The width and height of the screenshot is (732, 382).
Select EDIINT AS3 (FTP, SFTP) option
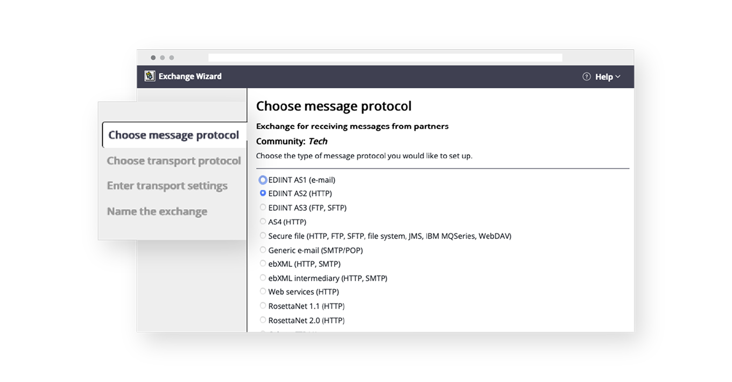(x=263, y=207)
